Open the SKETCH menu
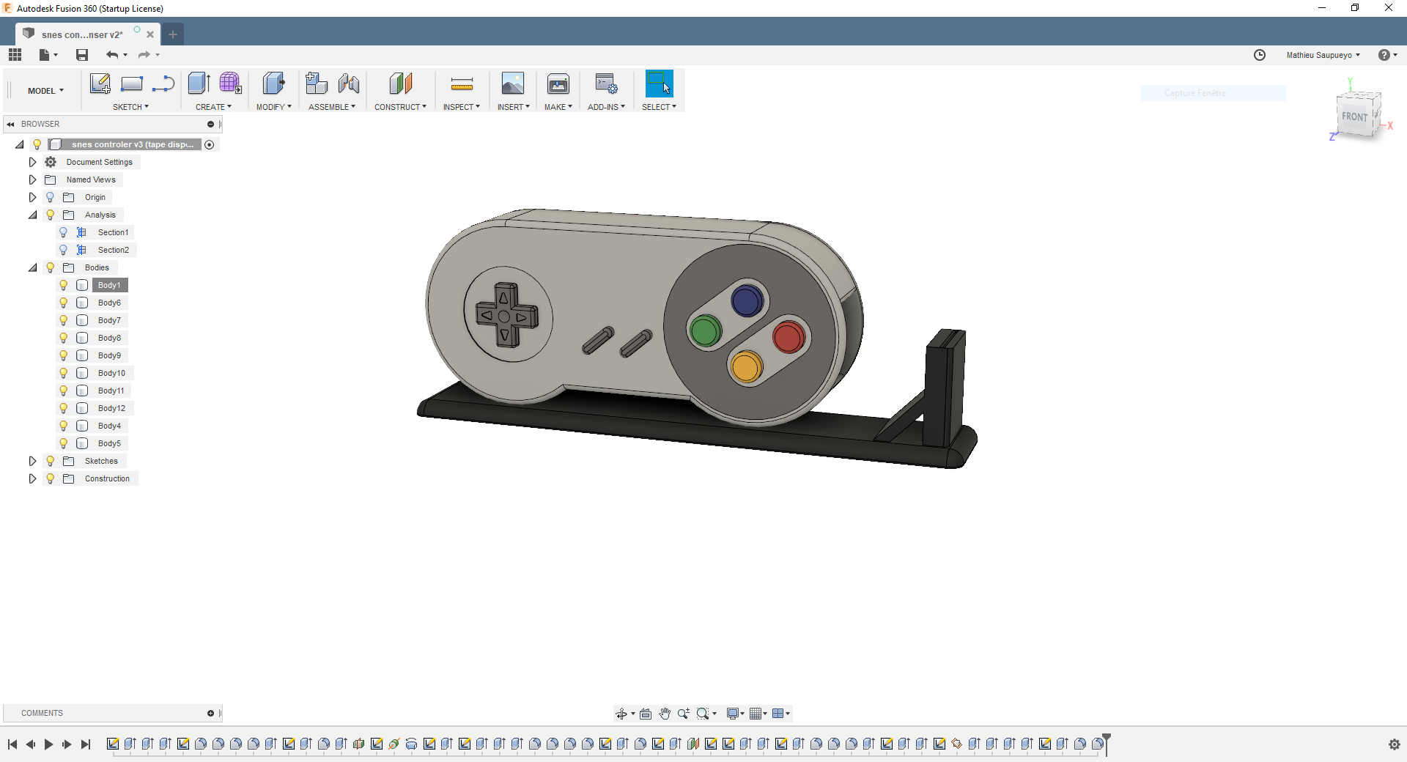The height and width of the screenshot is (762, 1407). pos(130,107)
